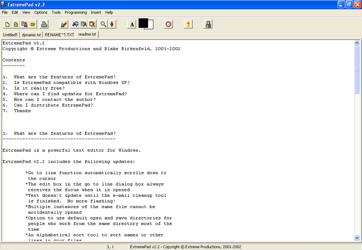Click the '*The edit box in the go to' line
362x250 pixels.
[95, 184]
